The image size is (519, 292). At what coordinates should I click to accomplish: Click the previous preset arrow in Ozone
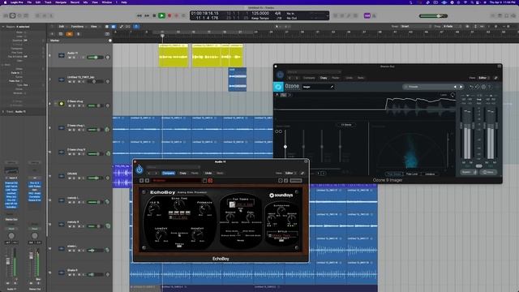tap(455, 87)
